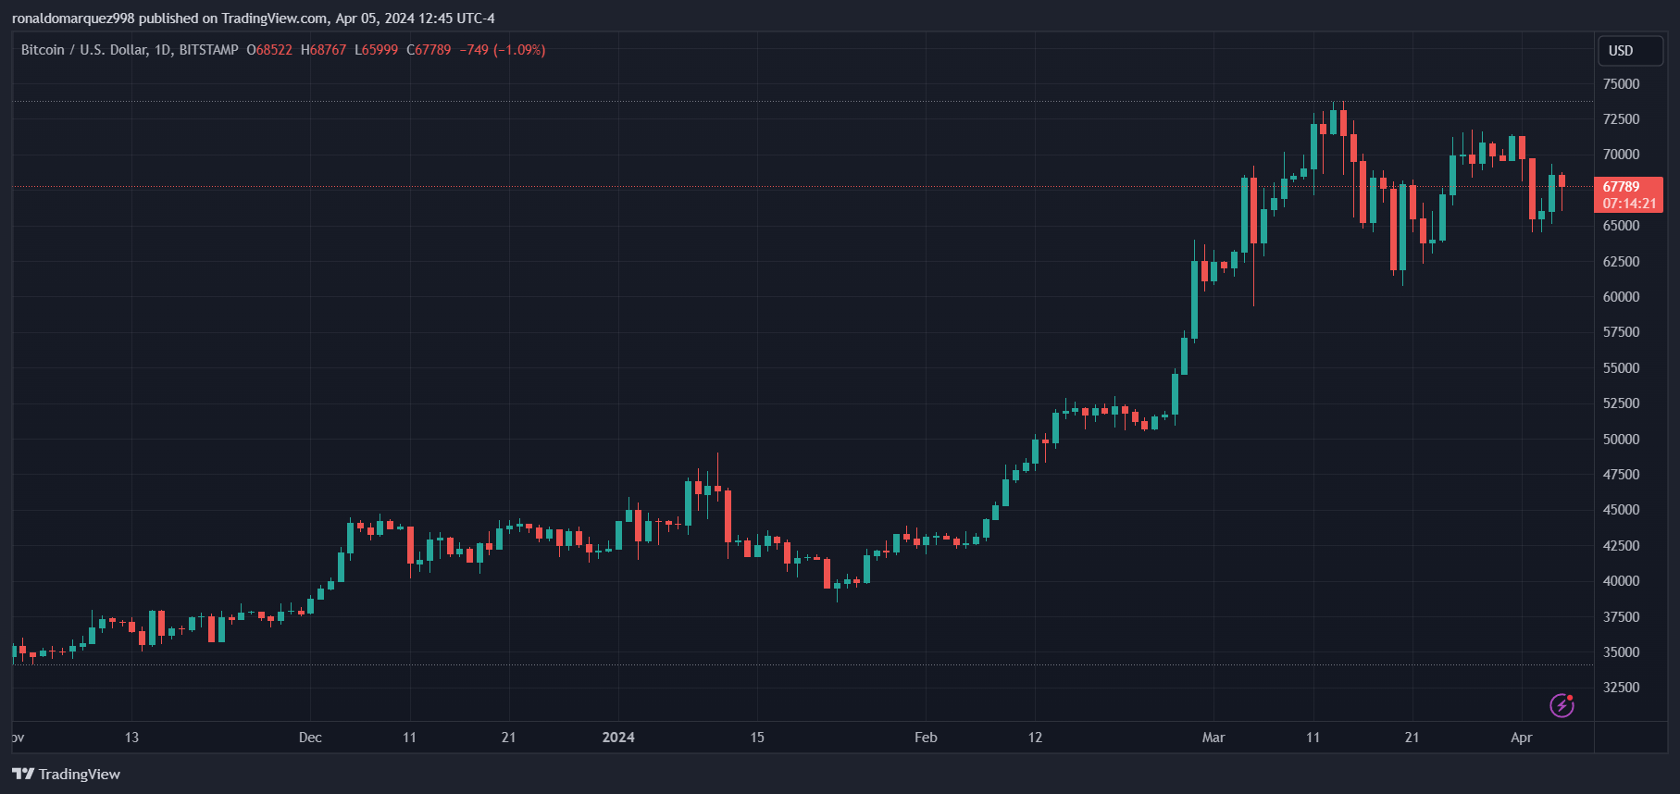This screenshot has width=1680, height=794.
Task: Click the open value O68522
Action: [269, 50]
